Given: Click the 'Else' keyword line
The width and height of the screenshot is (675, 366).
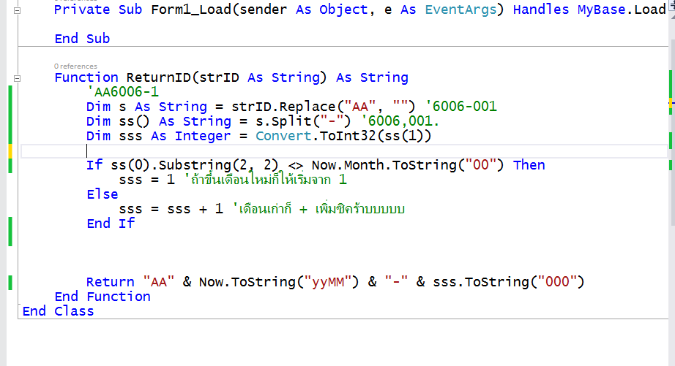Looking at the screenshot, I should tap(102, 194).
